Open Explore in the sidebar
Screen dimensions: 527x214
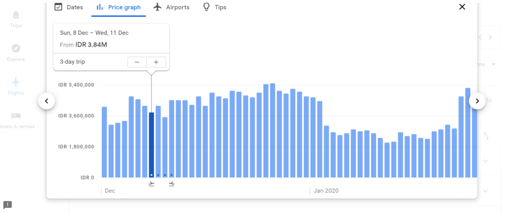[x=16, y=52]
